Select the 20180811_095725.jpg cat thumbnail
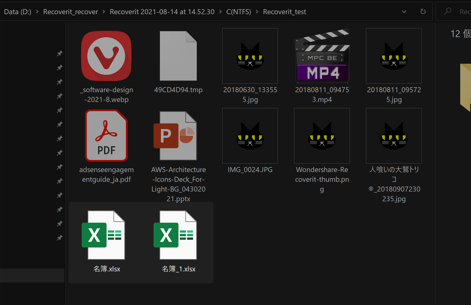The height and width of the screenshot is (305, 471). coord(394,56)
